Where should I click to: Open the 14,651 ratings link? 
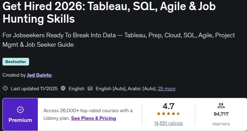(169, 123)
